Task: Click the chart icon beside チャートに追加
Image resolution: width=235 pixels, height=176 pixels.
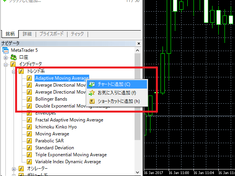Action: [x=92, y=84]
